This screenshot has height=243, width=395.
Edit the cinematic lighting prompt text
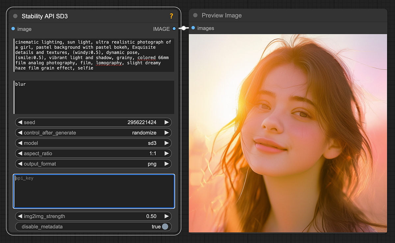click(x=93, y=55)
